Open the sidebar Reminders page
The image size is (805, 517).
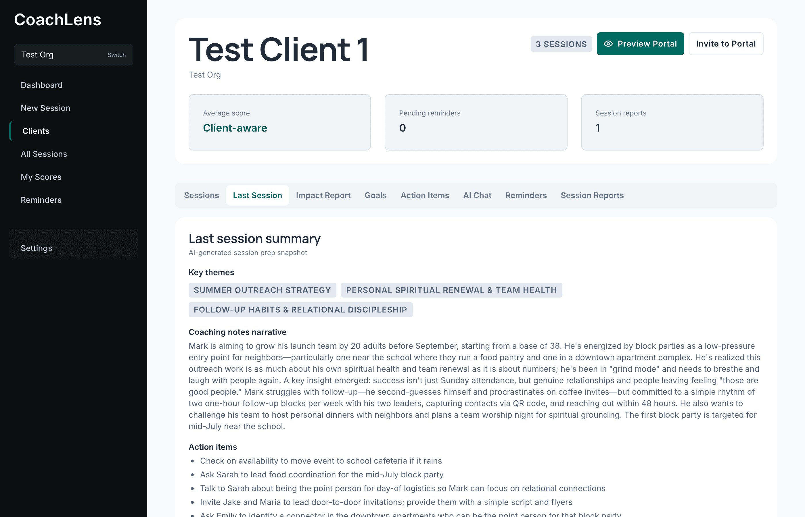[x=41, y=200]
